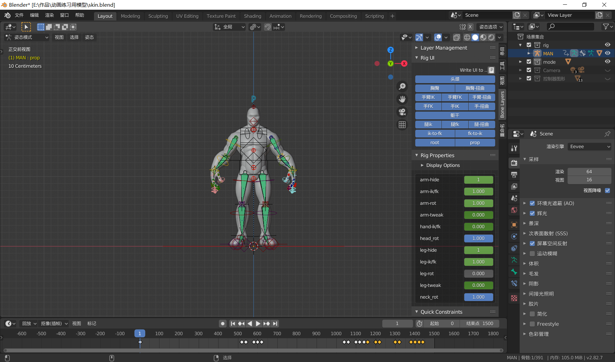Switch to the Shading workspace tab
Screen dimensions: 615x362
pos(252,16)
